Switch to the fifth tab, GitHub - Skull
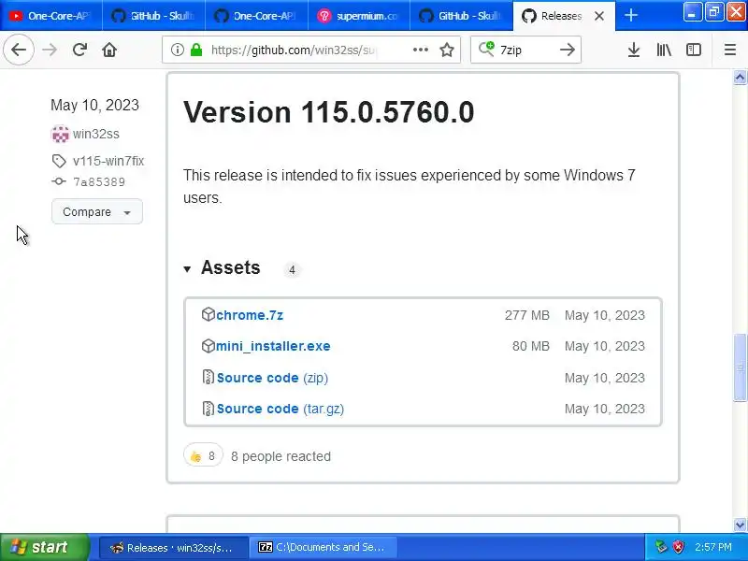Screen dimensions: 748x561 462,16
